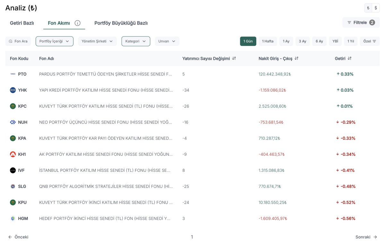Click the Özel custom range settings icon
385x245 pixels.
(374, 41)
